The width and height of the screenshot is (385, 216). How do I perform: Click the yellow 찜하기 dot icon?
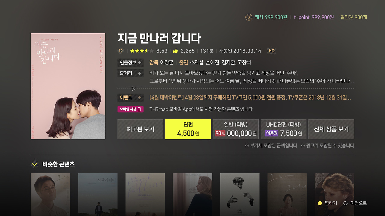pyautogui.click(x=320, y=203)
